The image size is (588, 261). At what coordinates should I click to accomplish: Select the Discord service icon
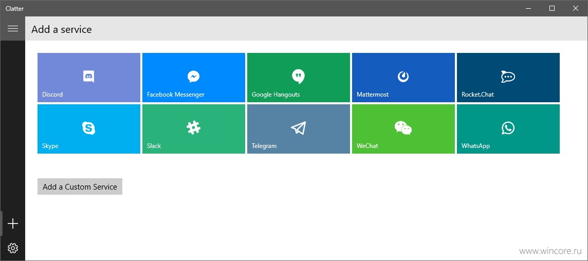[88, 77]
